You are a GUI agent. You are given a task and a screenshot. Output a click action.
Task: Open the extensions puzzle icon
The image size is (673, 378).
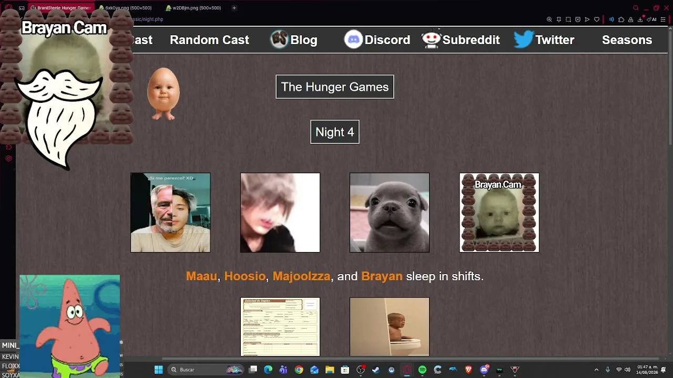pos(621,19)
